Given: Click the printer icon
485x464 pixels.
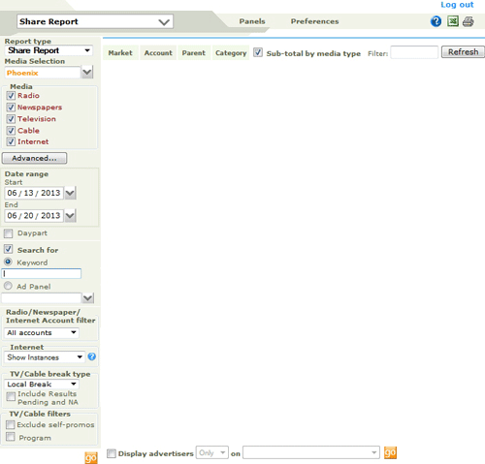Looking at the screenshot, I should 469,21.
